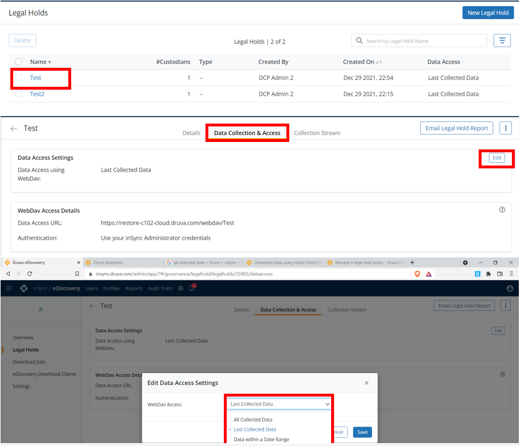Viewport: 520px width, 446px height.
Task: Open the Reports menu in inSync header
Action: pyautogui.click(x=134, y=289)
